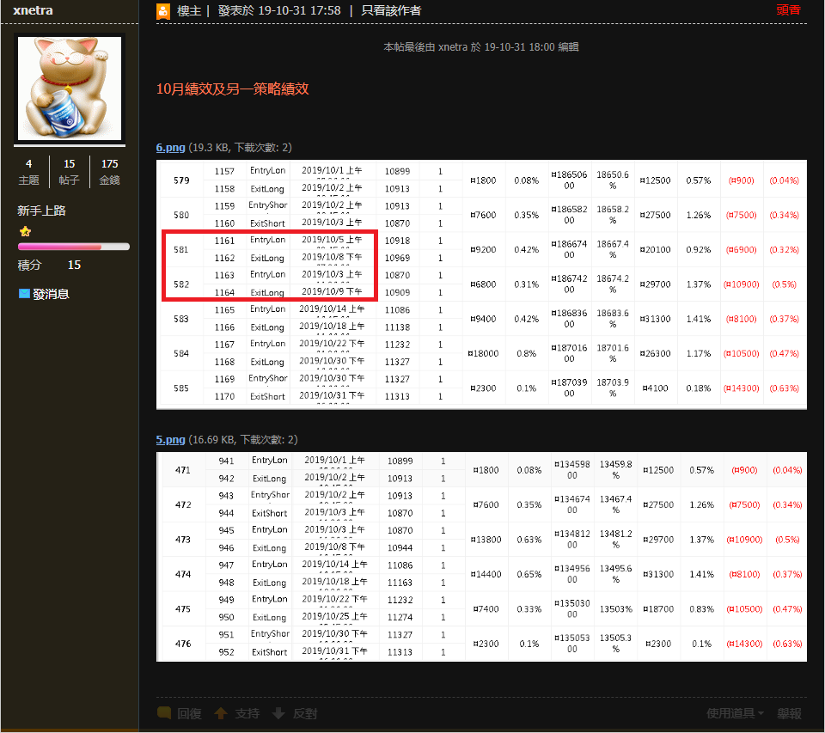
Task: Click red (¤14300) cell in second table
Action: tap(744, 644)
